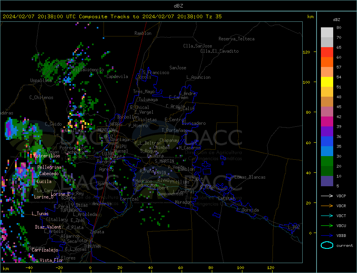Click the orange VBCR arrow in legend
Image resolution: width=357 pixels, height=273 pixels.
[327, 206]
